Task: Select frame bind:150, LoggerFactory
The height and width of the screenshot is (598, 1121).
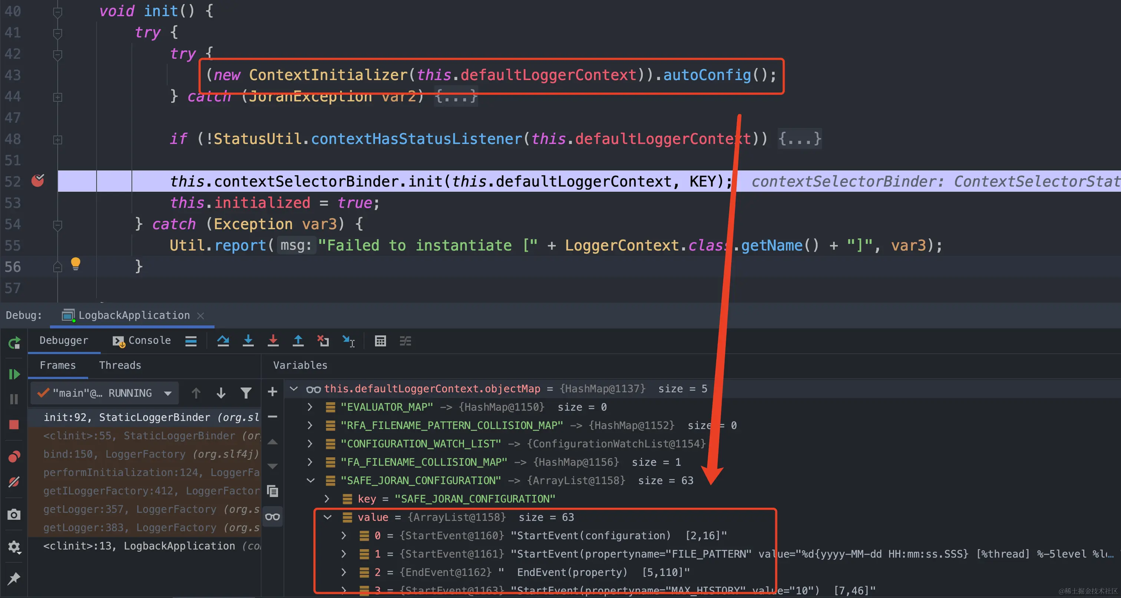Action: click(x=145, y=454)
